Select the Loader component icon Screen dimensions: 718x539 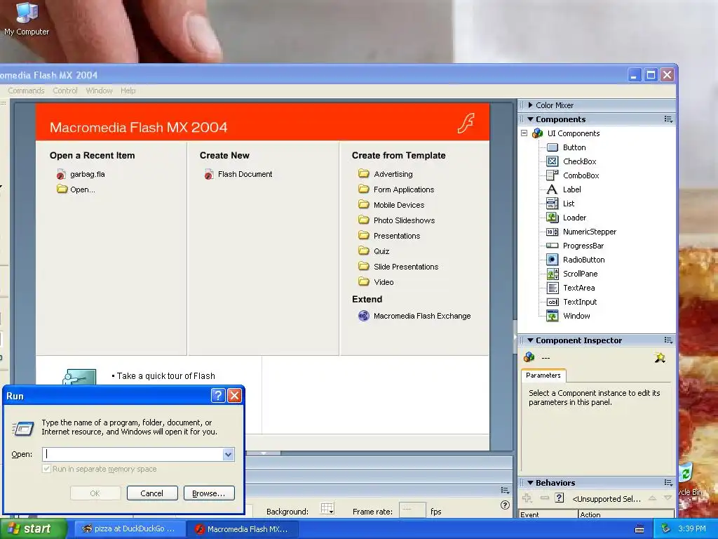[x=553, y=218]
